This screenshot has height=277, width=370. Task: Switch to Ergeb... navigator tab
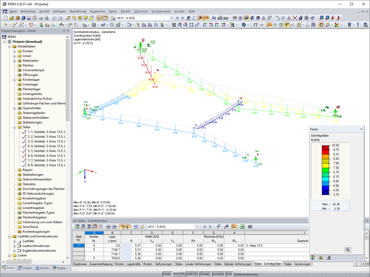click(60, 268)
